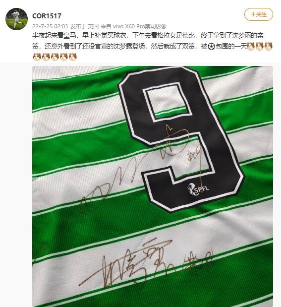Click the first cat emoji after 一天
The width and height of the screenshot is (281, 307).
tap(251, 47)
